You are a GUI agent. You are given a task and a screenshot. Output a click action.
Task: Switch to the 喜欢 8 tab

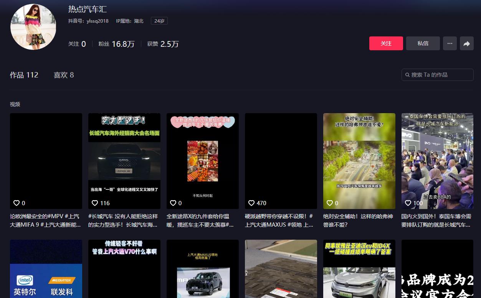[64, 75]
